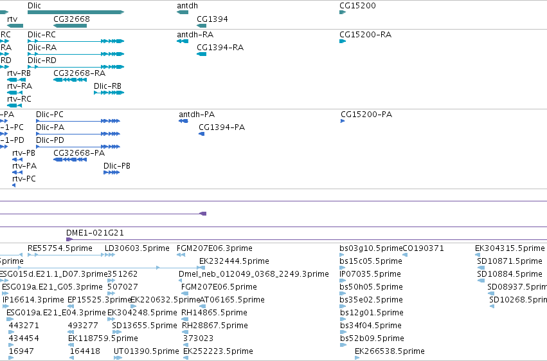Select the rtv-PC protein feature
Image resolution: width=547 pixels, height=361 pixels.
[14, 185]
